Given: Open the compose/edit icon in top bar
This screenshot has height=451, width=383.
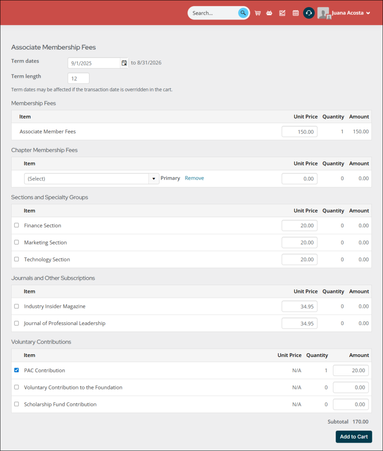Looking at the screenshot, I should pyautogui.click(x=282, y=13).
